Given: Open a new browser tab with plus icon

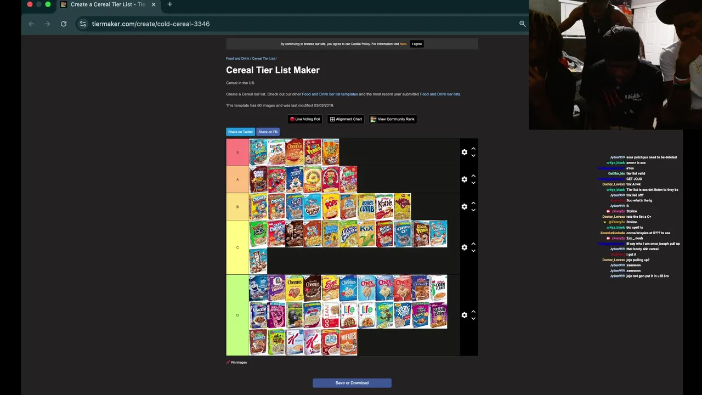Looking at the screenshot, I should click(x=169, y=4).
